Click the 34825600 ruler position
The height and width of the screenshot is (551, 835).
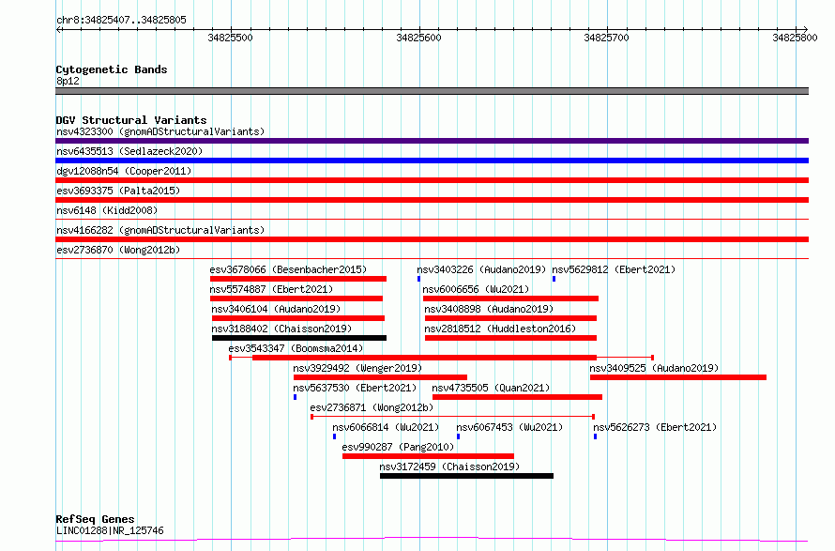click(x=418, y=38)
